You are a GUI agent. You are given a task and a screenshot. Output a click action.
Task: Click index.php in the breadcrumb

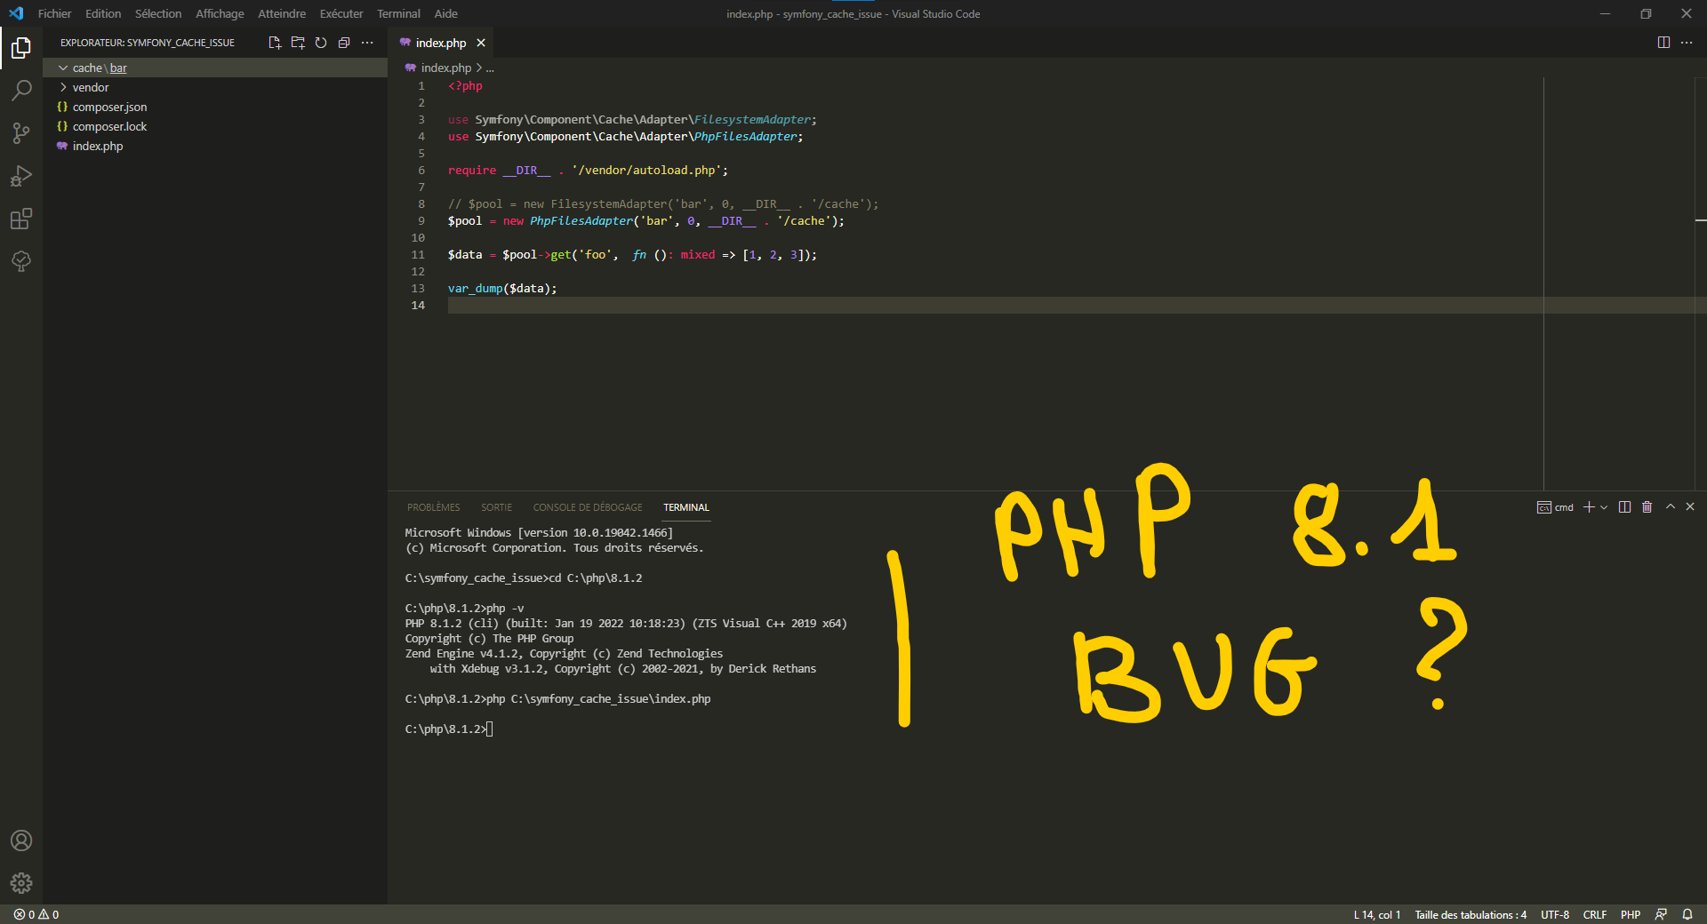click(x=446, y=68)
